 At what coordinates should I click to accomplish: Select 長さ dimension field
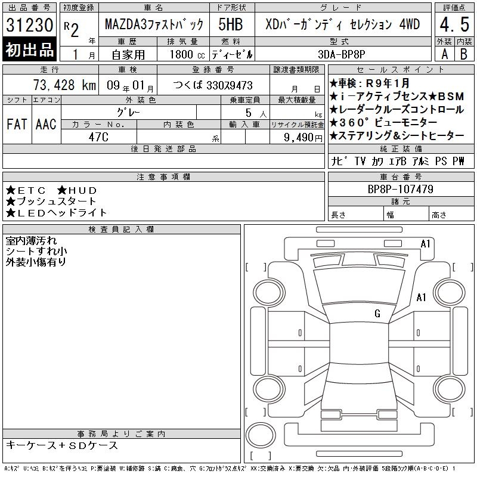pos(355,215)
